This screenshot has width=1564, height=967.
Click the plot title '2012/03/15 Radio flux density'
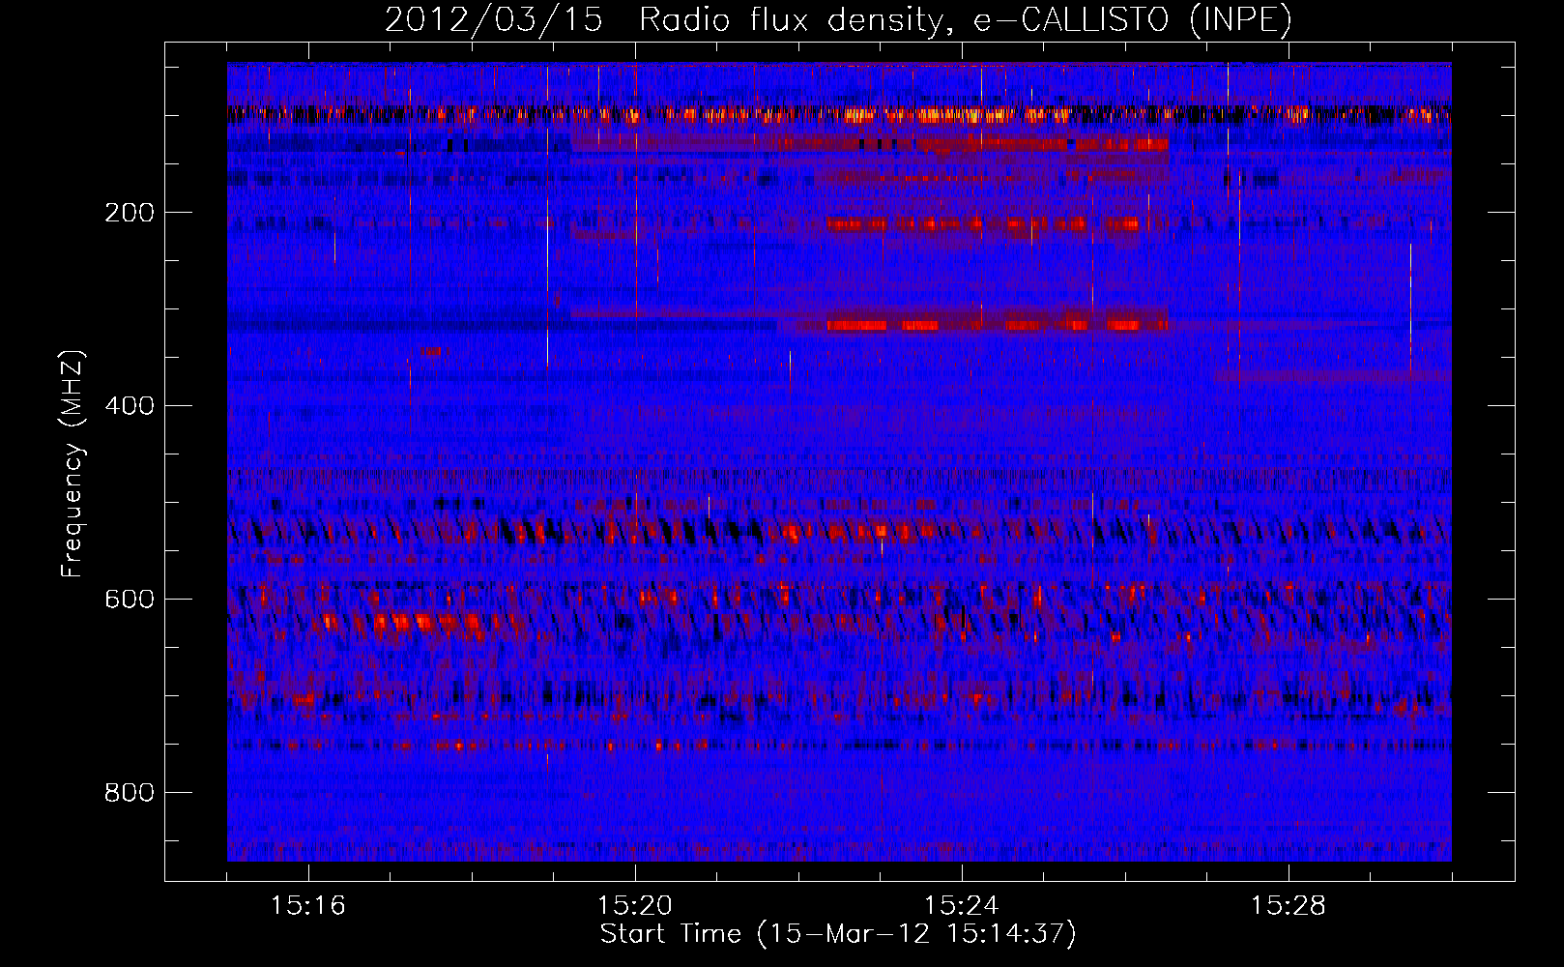coord(838,19)
